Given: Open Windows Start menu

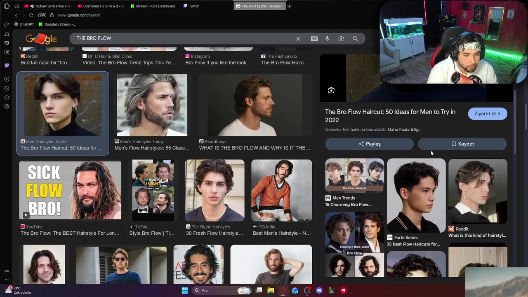Looking at the screenshot, I should [x=185, y=290].
